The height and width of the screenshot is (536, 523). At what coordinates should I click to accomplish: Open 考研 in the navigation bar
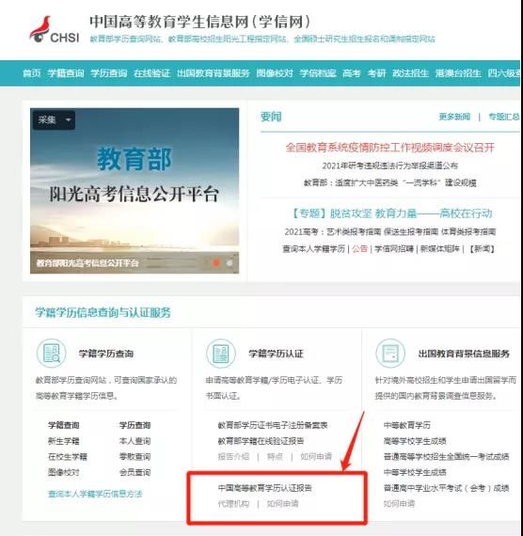tap(376, 73)
